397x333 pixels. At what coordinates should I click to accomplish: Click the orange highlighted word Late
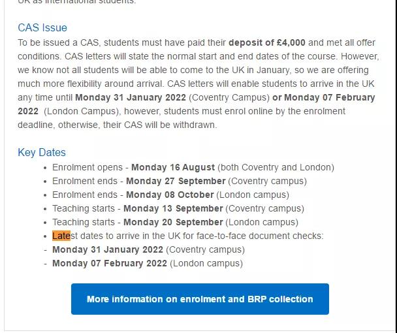[61, 236]
